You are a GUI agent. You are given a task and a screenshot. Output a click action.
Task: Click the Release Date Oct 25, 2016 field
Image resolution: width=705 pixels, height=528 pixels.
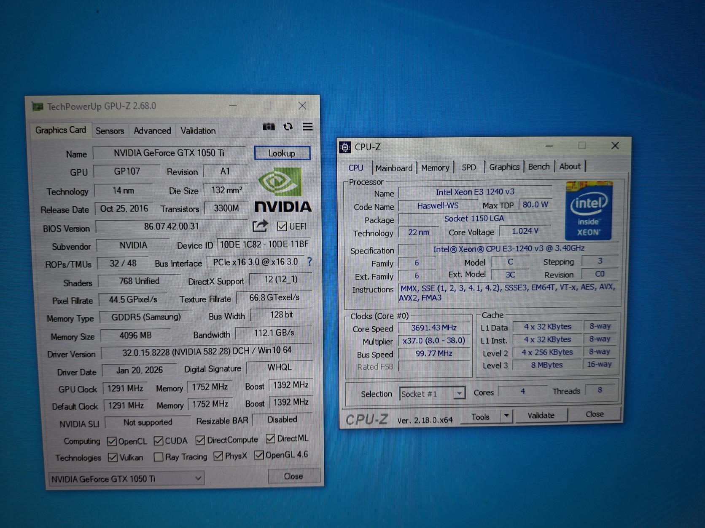(124, 208)
